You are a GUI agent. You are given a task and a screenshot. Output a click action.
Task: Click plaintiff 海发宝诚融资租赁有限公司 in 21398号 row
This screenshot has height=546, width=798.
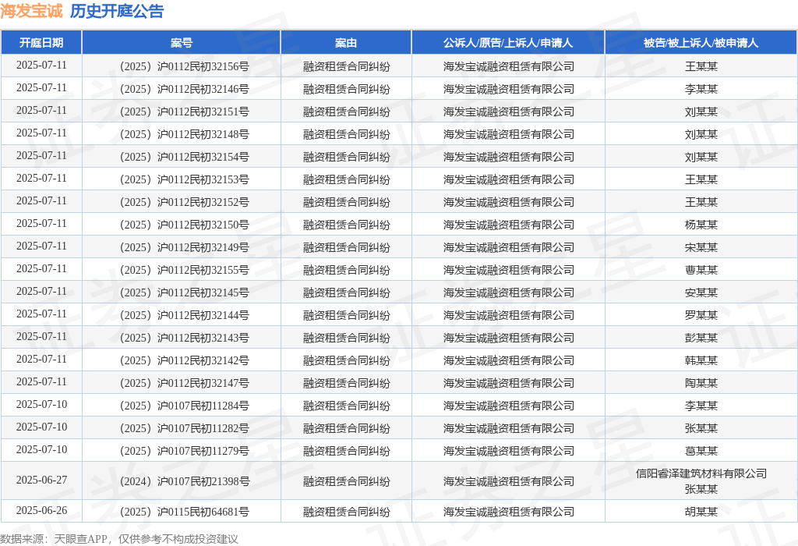tap(508, 481)
